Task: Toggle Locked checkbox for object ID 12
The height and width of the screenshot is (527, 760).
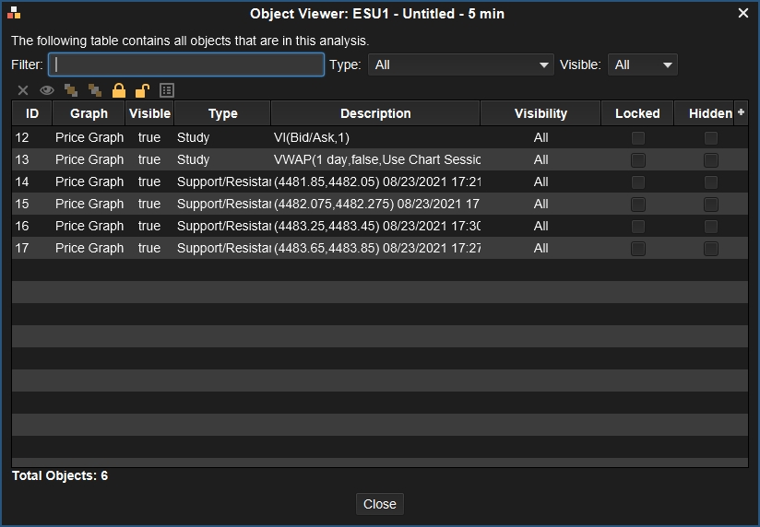Action: pos(637,138)
